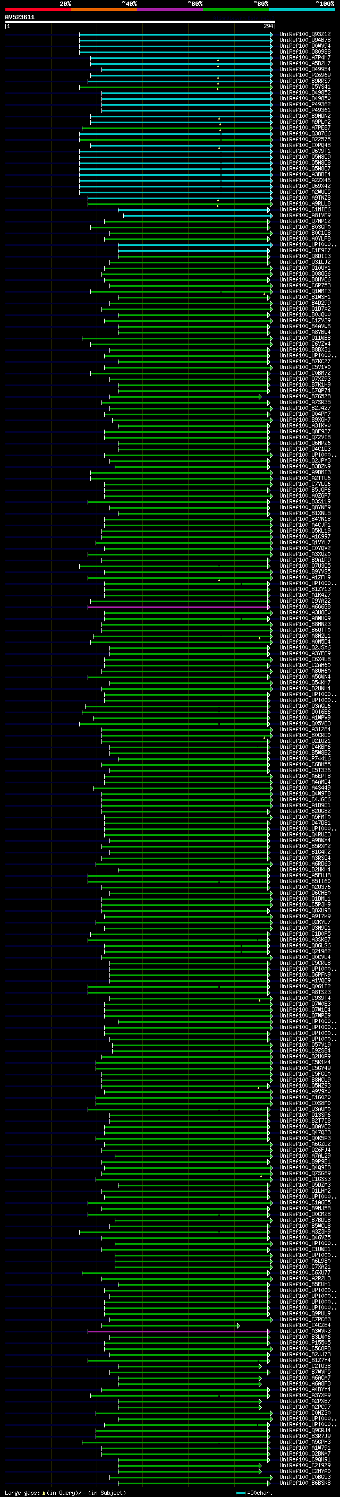This screenshot has height=1497, width=340.
Task: Select the UniRef100_A6ACA7 label
Action: click(305, 1378)
